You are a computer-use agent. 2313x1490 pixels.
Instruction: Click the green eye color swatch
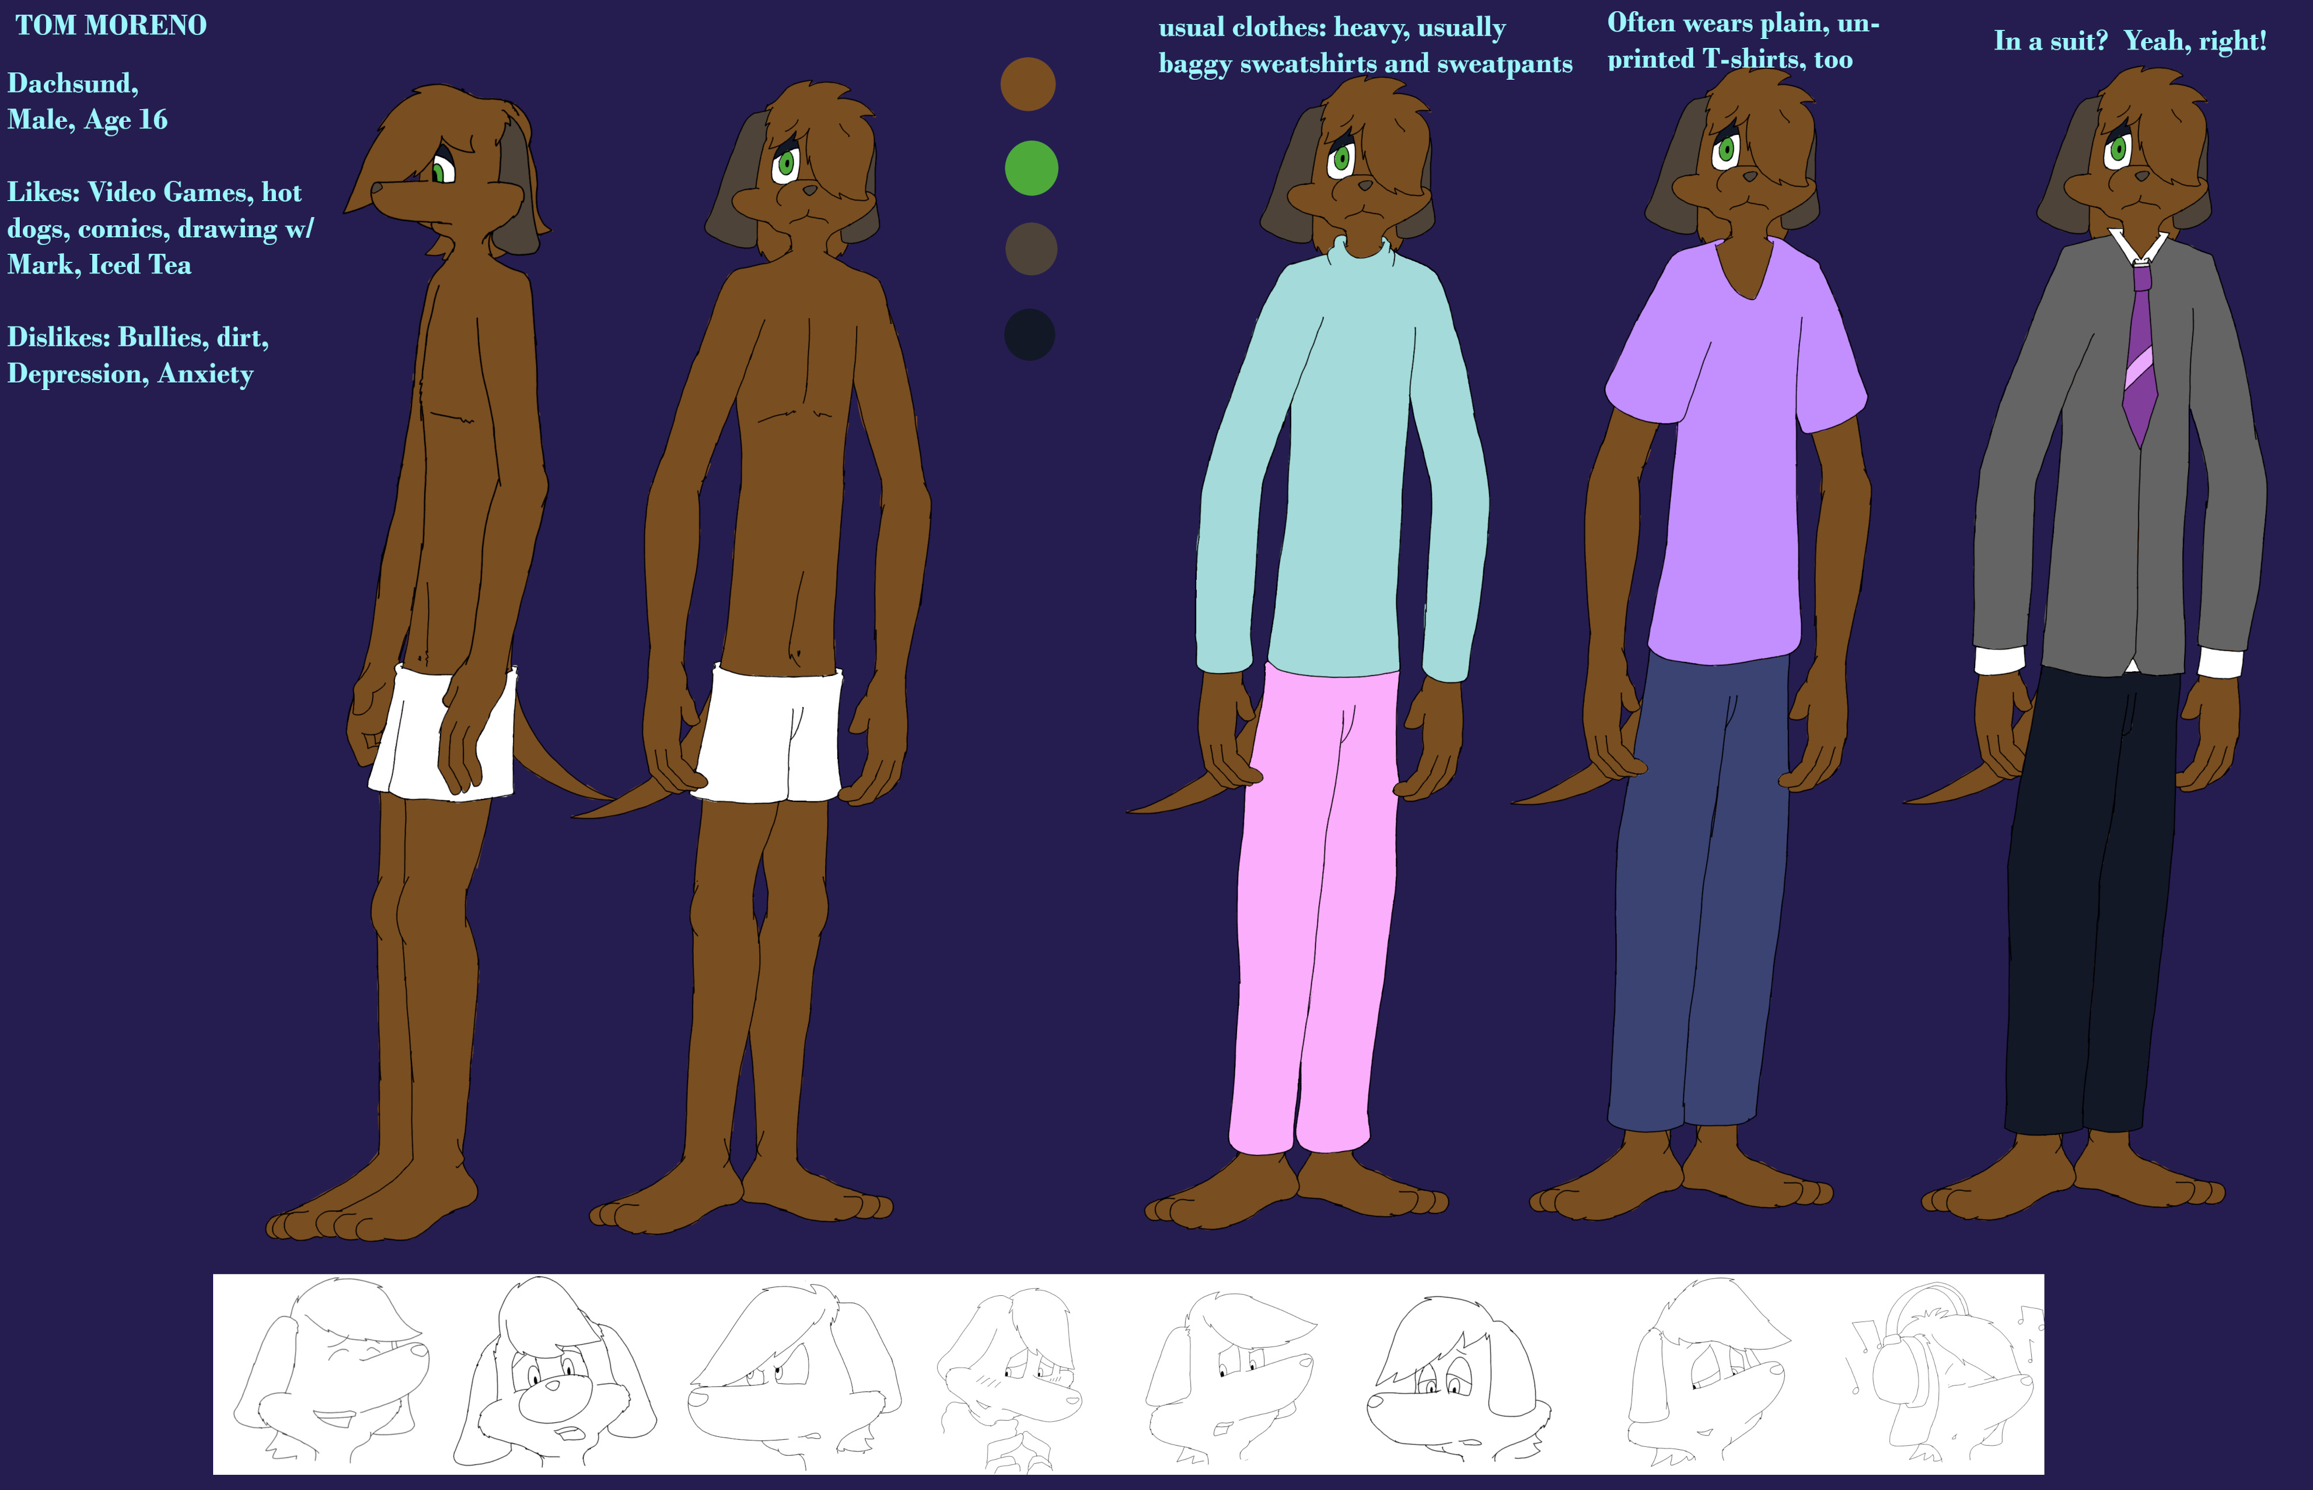pyautogui.click(x=1030, y=169)
